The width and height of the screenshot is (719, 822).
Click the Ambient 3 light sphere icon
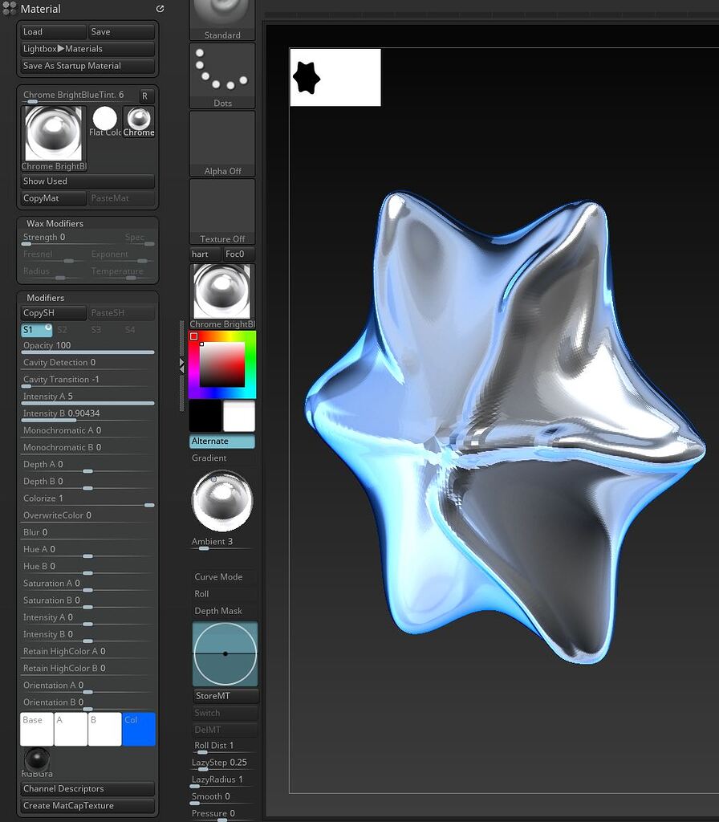coord(221,501)
